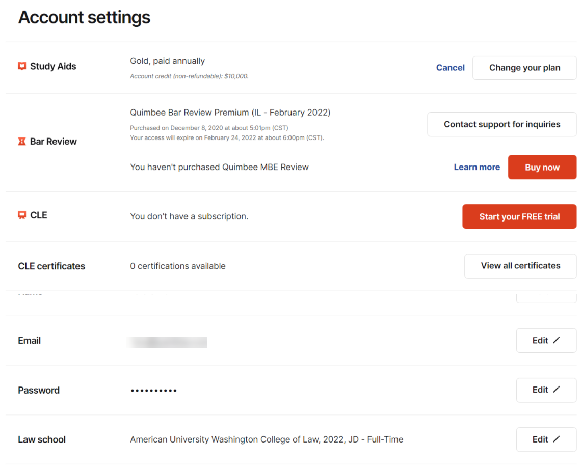Select the 'Gold, paid annually' plan text
582x470 pixels.
(x=167, y=61)
